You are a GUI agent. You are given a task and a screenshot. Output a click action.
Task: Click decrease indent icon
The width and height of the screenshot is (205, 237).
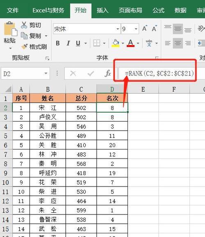click(x=201, y=44)
